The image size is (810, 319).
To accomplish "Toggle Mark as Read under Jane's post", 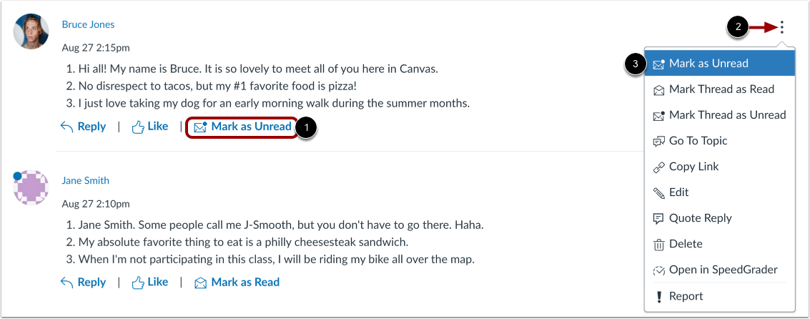I will 237,283.
